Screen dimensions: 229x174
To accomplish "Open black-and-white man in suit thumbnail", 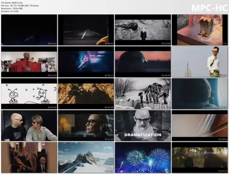I will point(143,30).
